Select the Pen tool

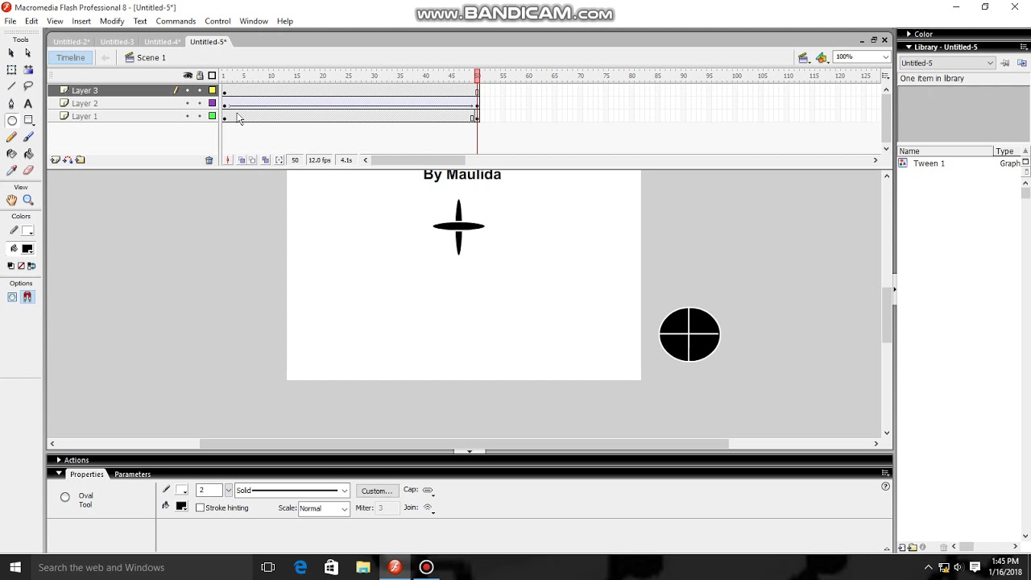pyautogui.click(x=11, y=103)
